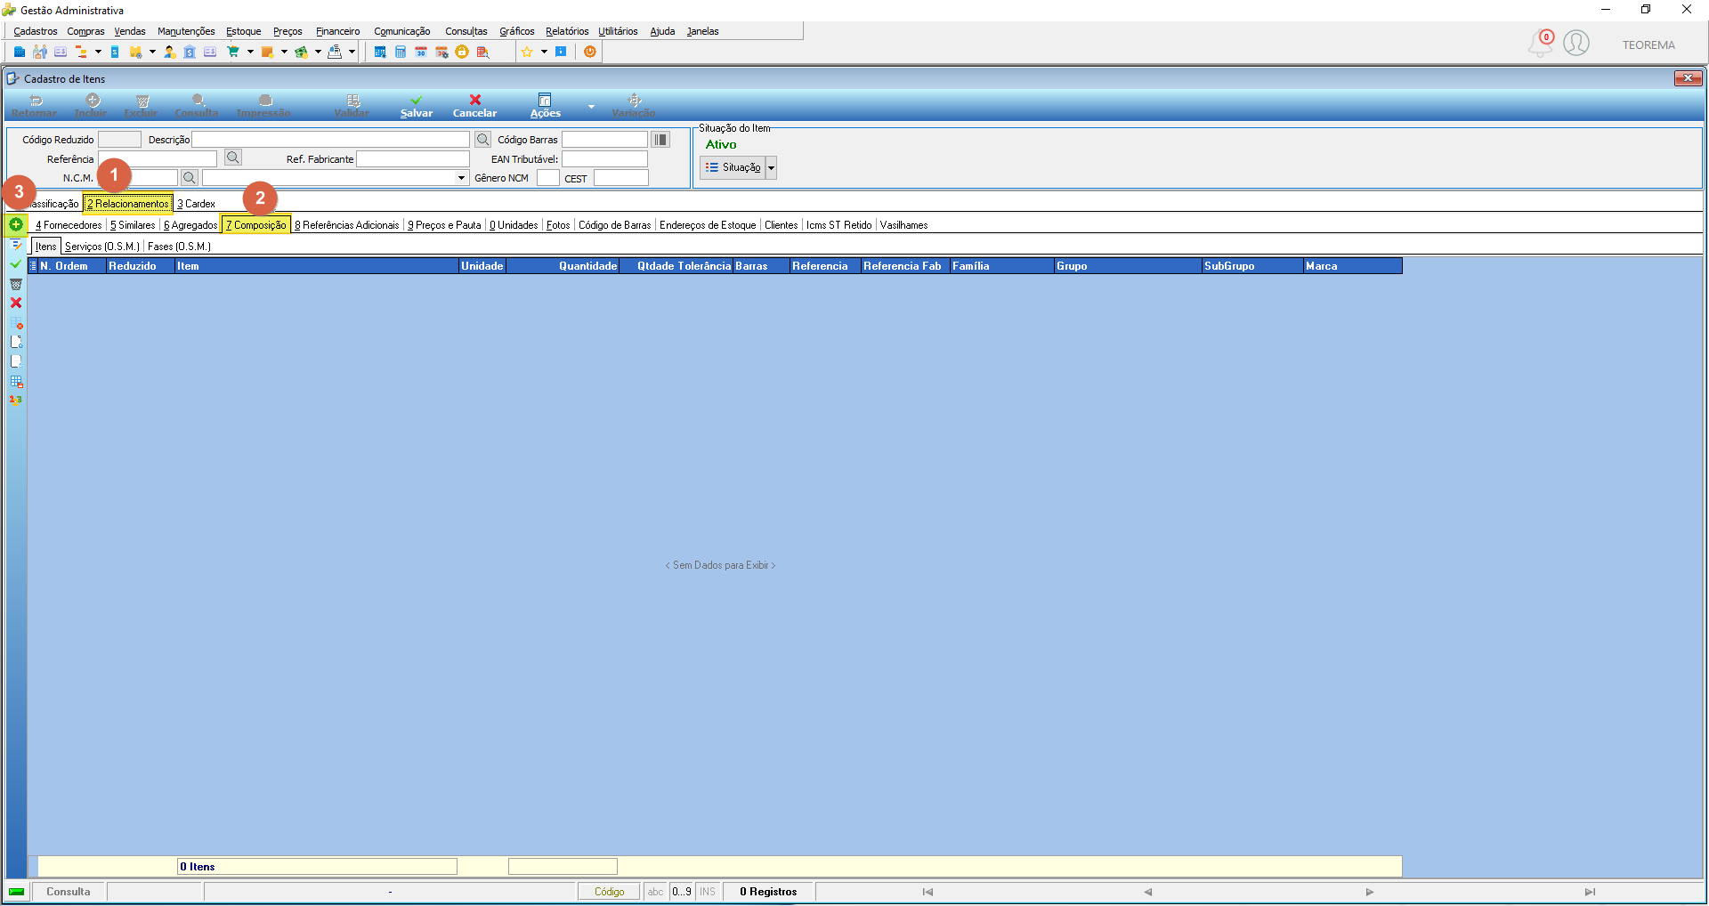Click the cash register toolbar icon
The height and width of the screenshot is (906, 1709).
click(335, 52)
